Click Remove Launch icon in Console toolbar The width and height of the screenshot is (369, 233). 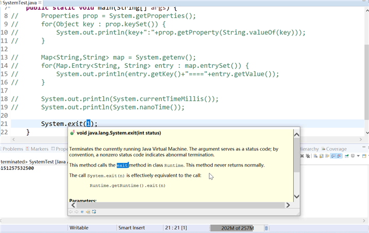coord(302,156)
